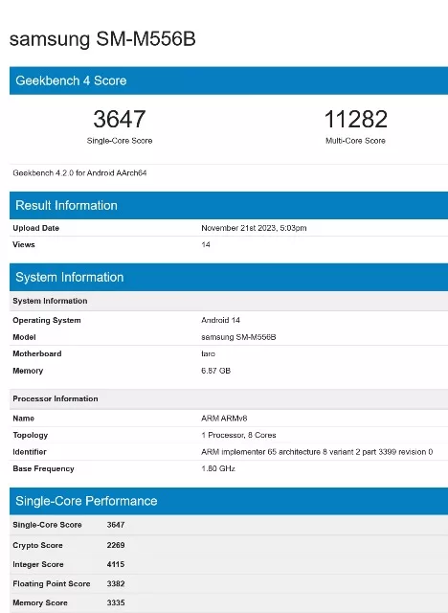
Task: Click the Identifier label
Action: [30, 452]
